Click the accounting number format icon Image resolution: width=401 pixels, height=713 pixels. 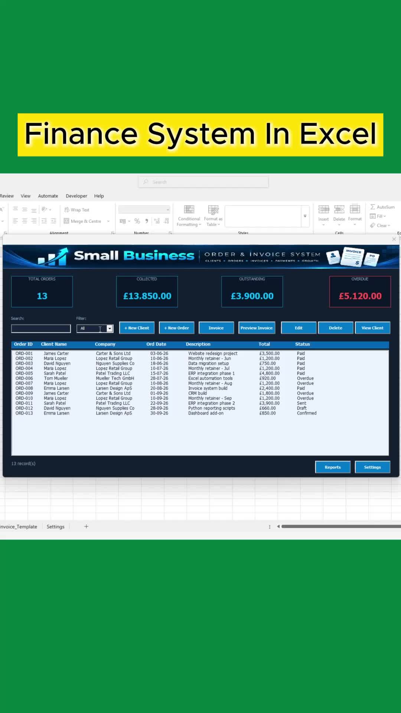[x=123, y=221]
